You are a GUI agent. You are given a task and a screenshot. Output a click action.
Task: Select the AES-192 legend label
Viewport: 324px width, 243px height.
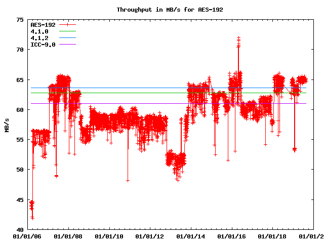click(43, 25)
